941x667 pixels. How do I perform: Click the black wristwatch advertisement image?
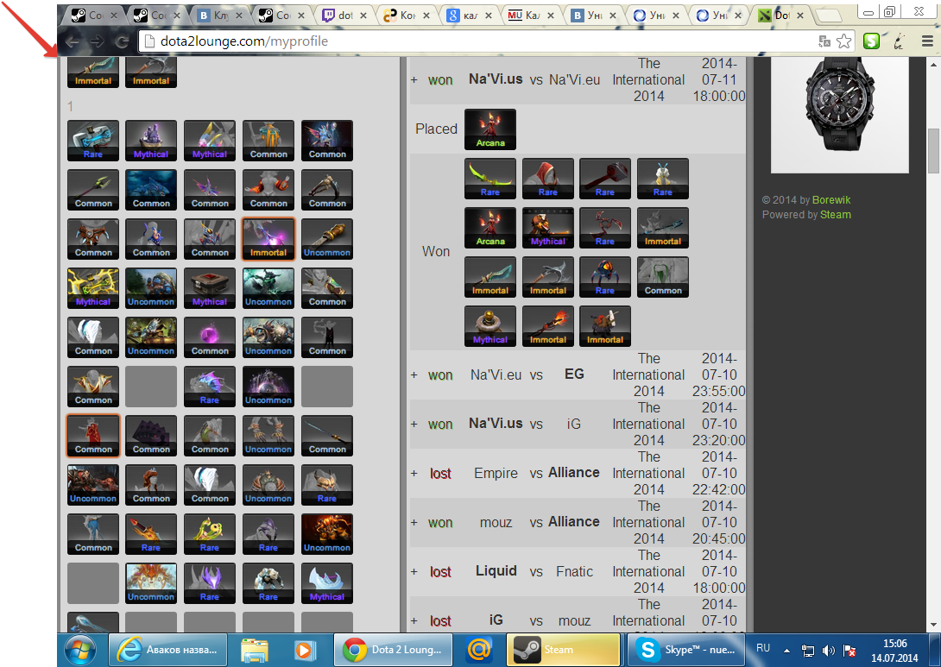[840, 115]
